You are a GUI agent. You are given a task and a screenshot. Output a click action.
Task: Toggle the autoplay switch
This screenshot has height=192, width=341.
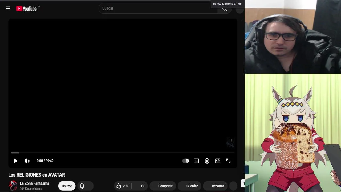tap(186, 161)
